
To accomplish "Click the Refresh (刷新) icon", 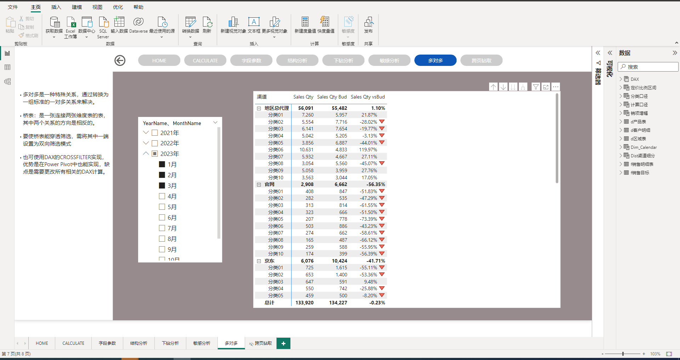I will (x=207, y=22).
